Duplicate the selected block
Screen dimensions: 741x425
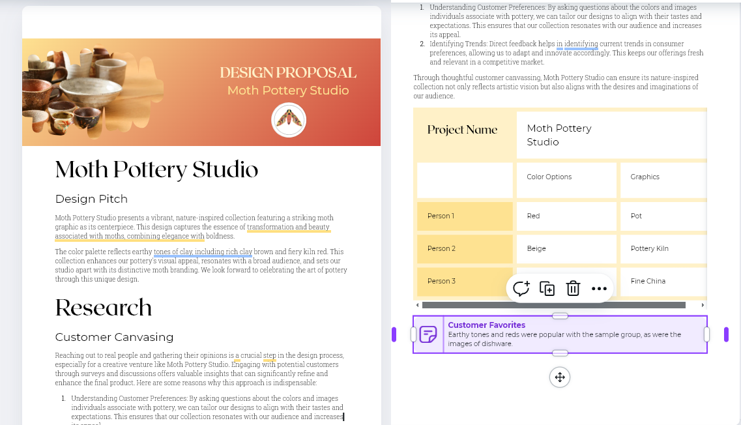point(547,288)
